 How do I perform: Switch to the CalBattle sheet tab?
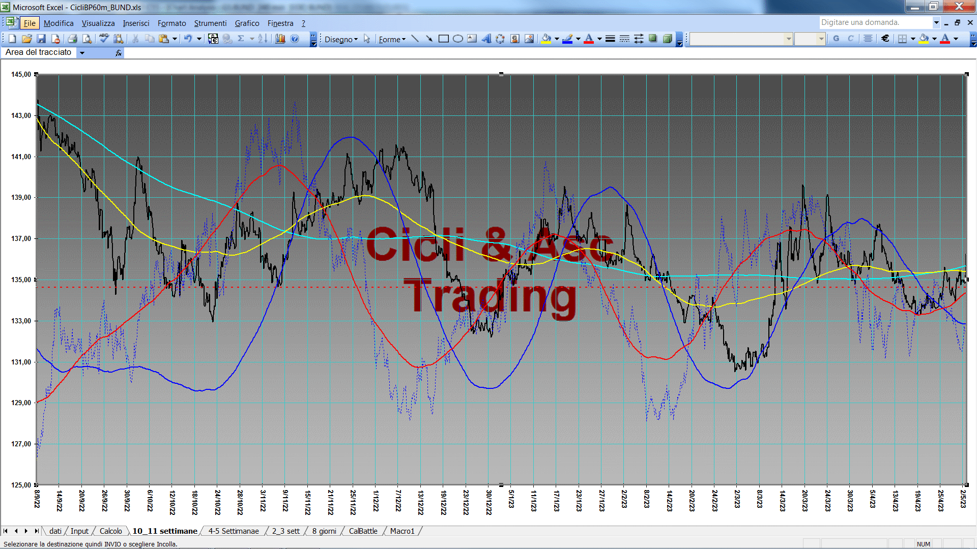pos(363,531)
